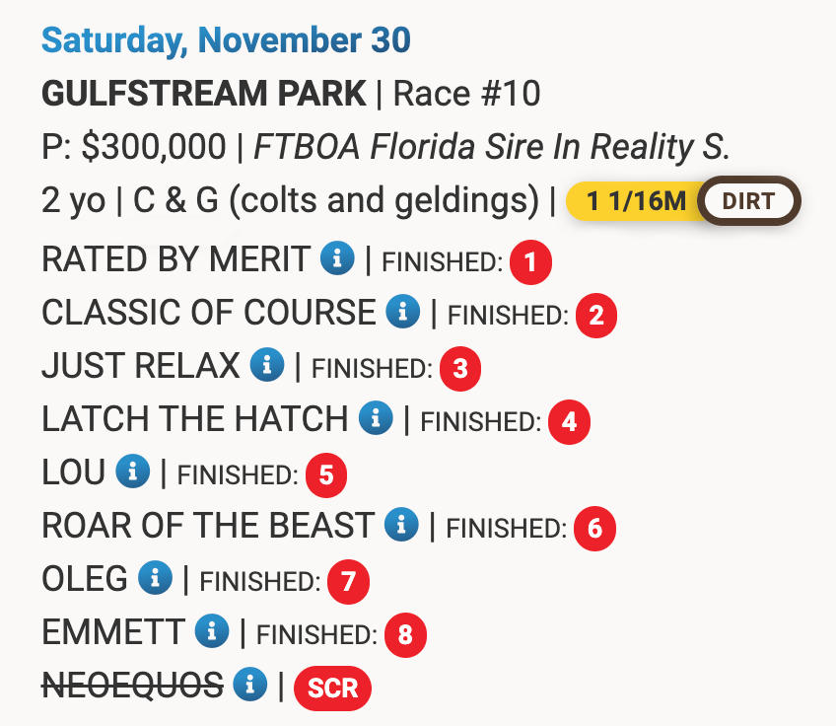Open info icon for Rated By Merit

[x=337, y=258]
